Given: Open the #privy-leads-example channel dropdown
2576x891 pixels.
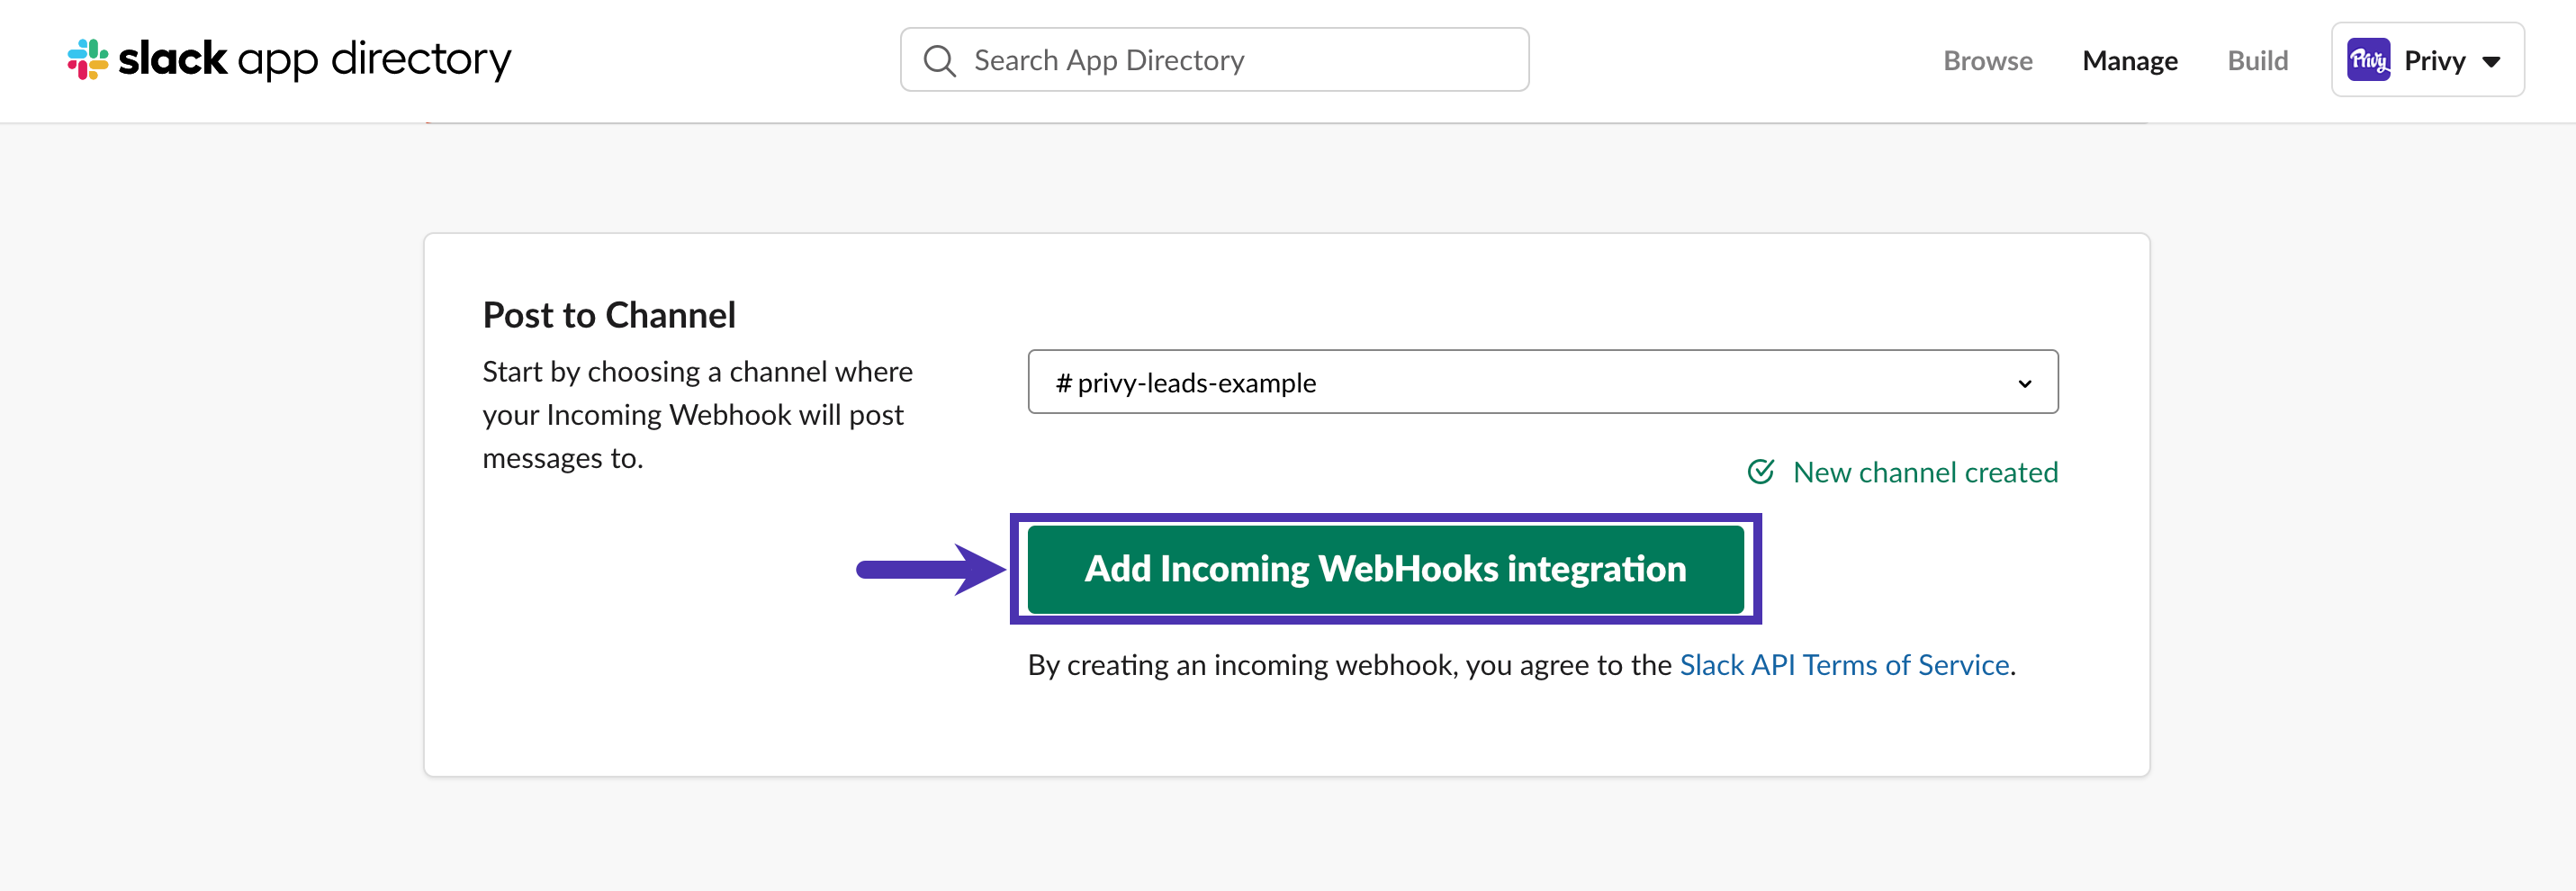Looking at the screenshot, I should tap(1542, 382).
